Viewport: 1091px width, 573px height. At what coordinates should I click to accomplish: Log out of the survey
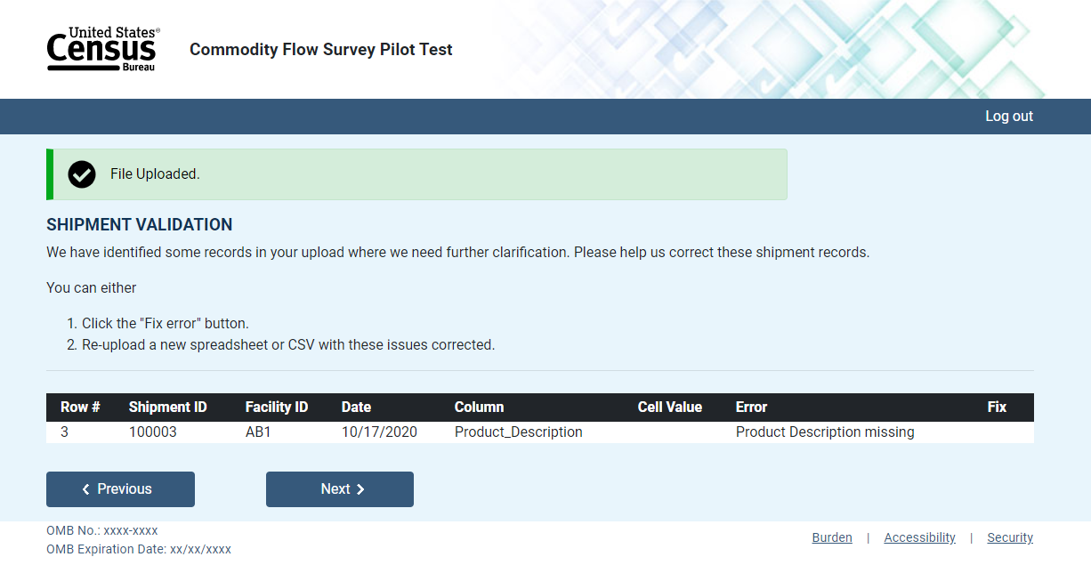pyautogui.click(x=1008, y=117)
